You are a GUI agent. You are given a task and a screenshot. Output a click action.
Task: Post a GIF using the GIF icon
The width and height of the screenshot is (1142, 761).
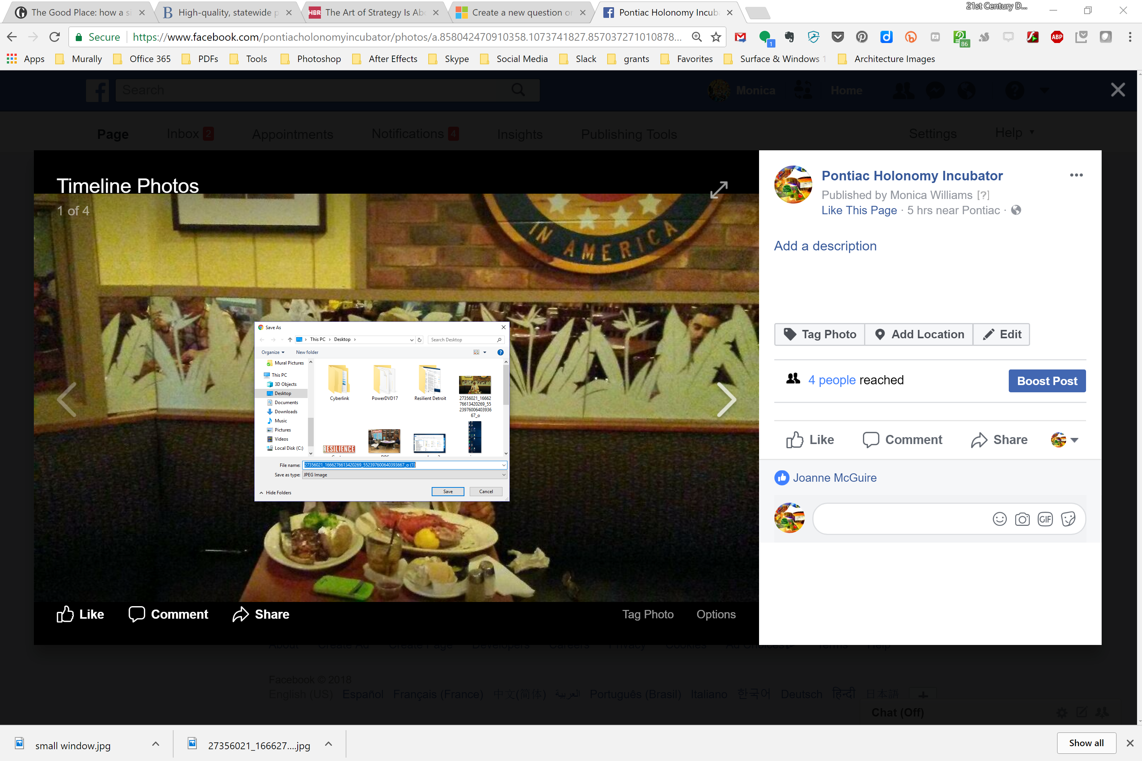coord(1045,519)
